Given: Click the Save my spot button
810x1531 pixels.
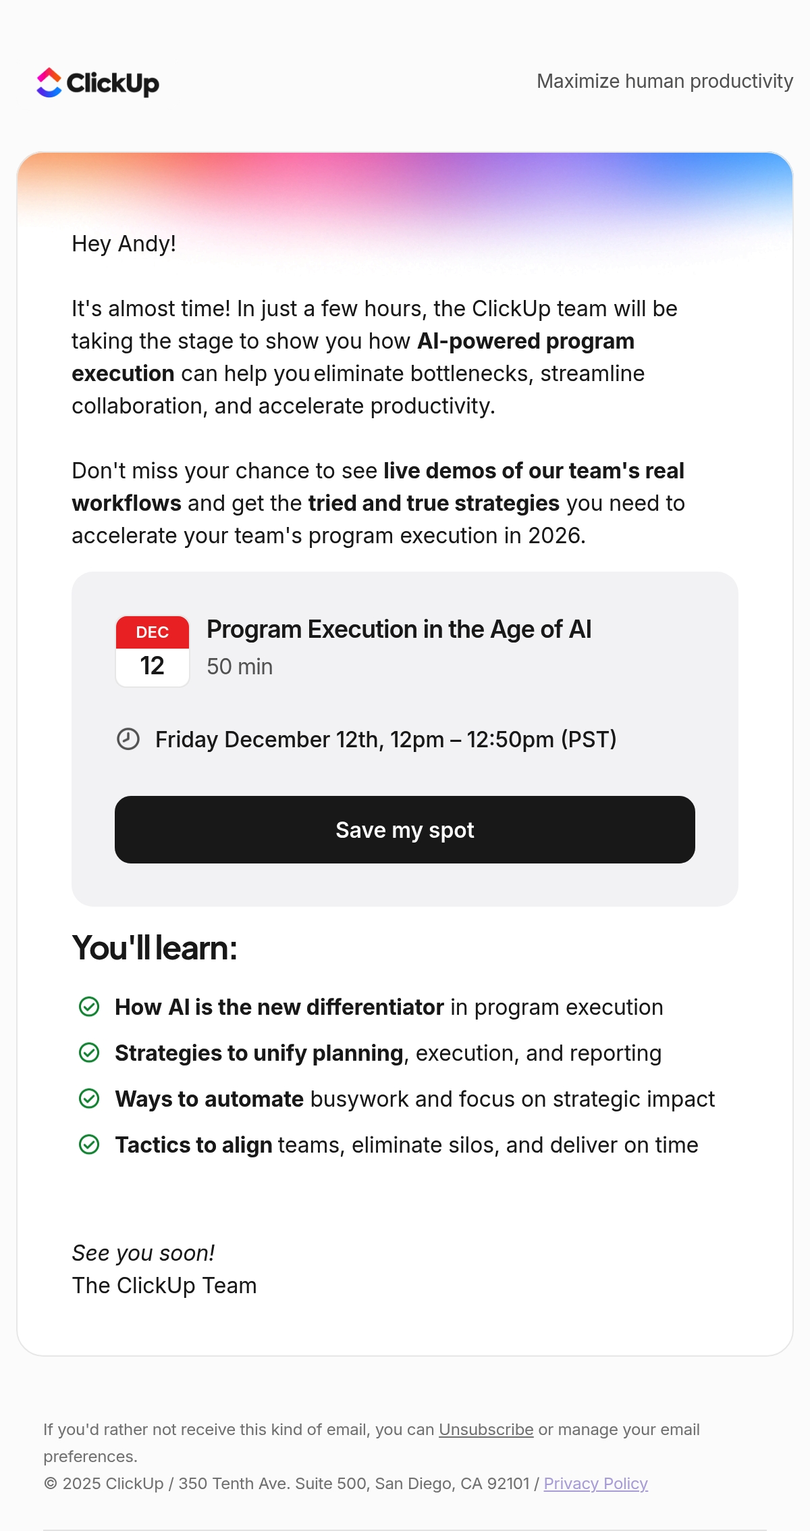Looking at the screenshot, I should [405, 830].
